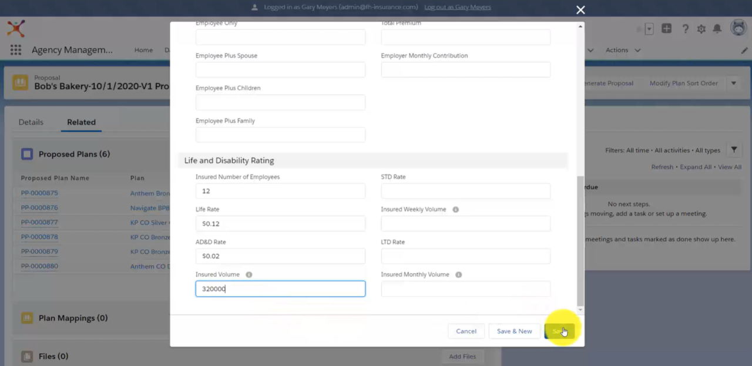The image size is (752, 366).
Task: Open help using the question mark icon
Action: coord(685,28)
